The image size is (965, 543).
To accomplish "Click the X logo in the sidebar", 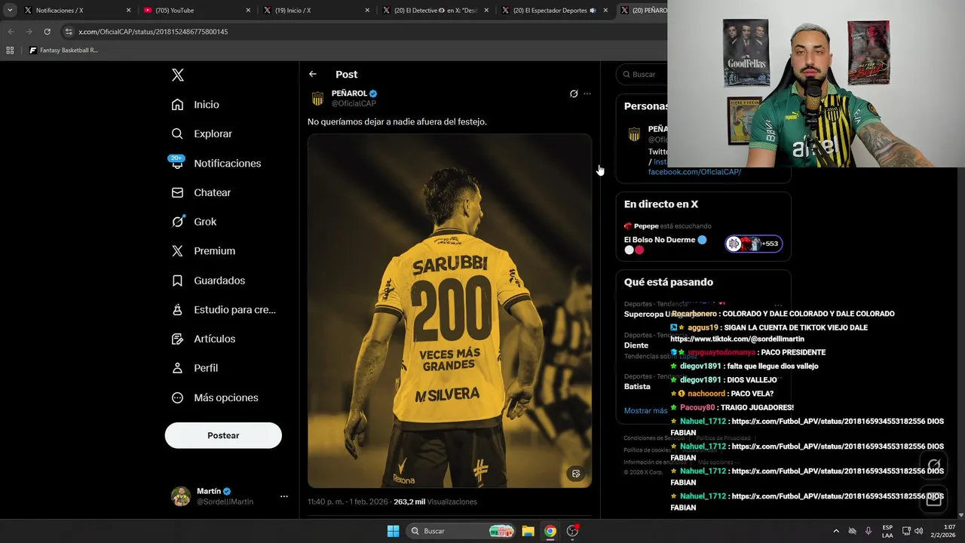I will (x=177, y=75).
